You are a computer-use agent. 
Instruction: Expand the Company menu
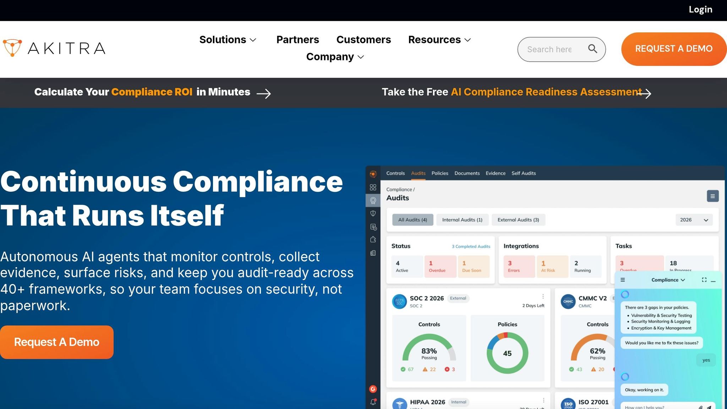[335, 57]
